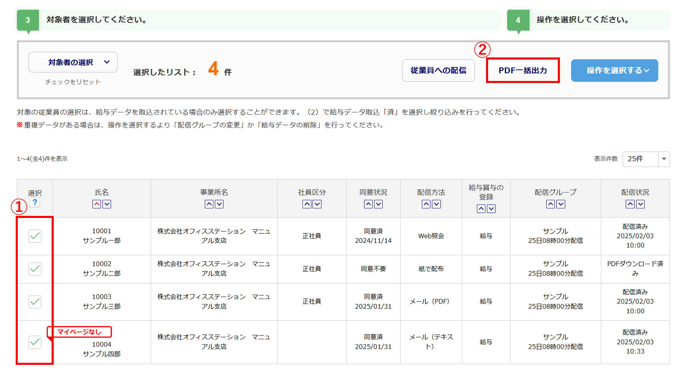Open the 対象者の選択 dropdown
The width and height of the screenshot is (685, 371).
pyautogui.click(x=73, y=62)
